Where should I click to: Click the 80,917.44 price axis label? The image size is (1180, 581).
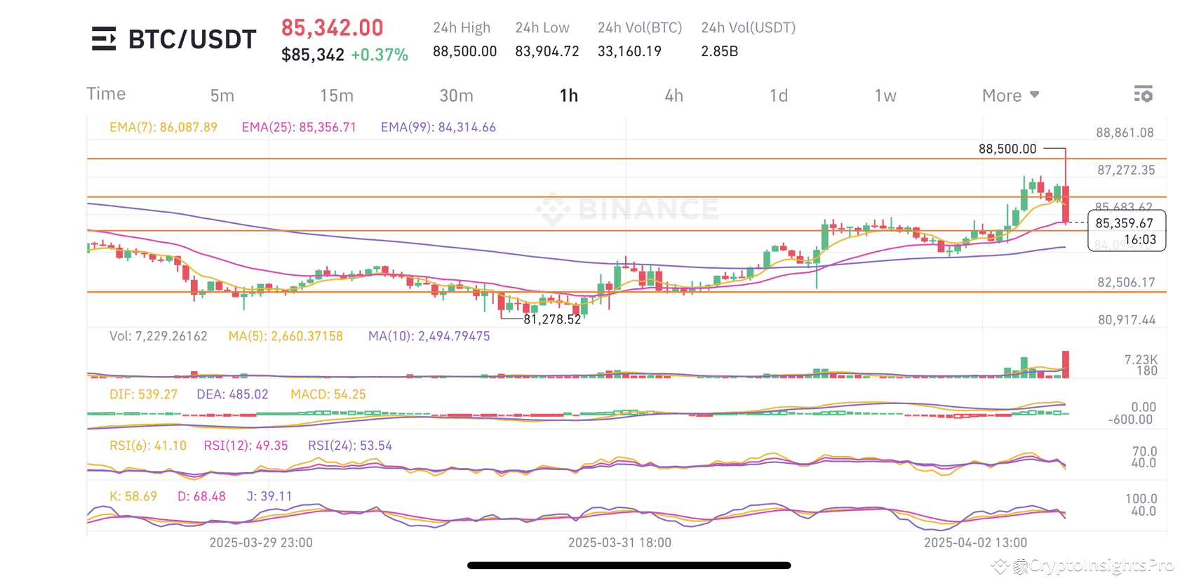[x=1127, y=320]
